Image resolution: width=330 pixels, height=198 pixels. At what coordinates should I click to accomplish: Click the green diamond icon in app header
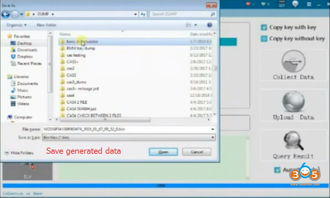tap(263, 4)
